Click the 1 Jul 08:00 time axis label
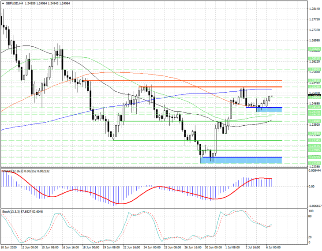This screenshot has width=322, height=251. [232, 247]
